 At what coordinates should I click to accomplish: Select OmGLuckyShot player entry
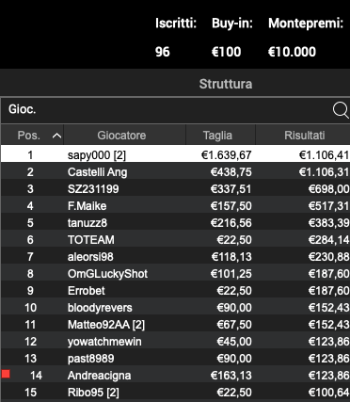[175, 273]
